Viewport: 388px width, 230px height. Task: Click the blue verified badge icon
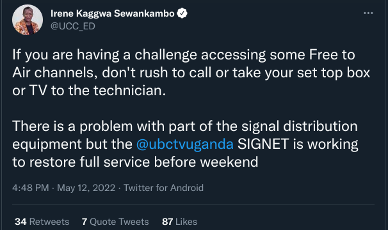(182, 13)
